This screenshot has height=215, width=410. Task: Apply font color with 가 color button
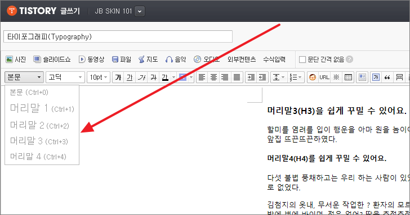click(x=165, y=77)
